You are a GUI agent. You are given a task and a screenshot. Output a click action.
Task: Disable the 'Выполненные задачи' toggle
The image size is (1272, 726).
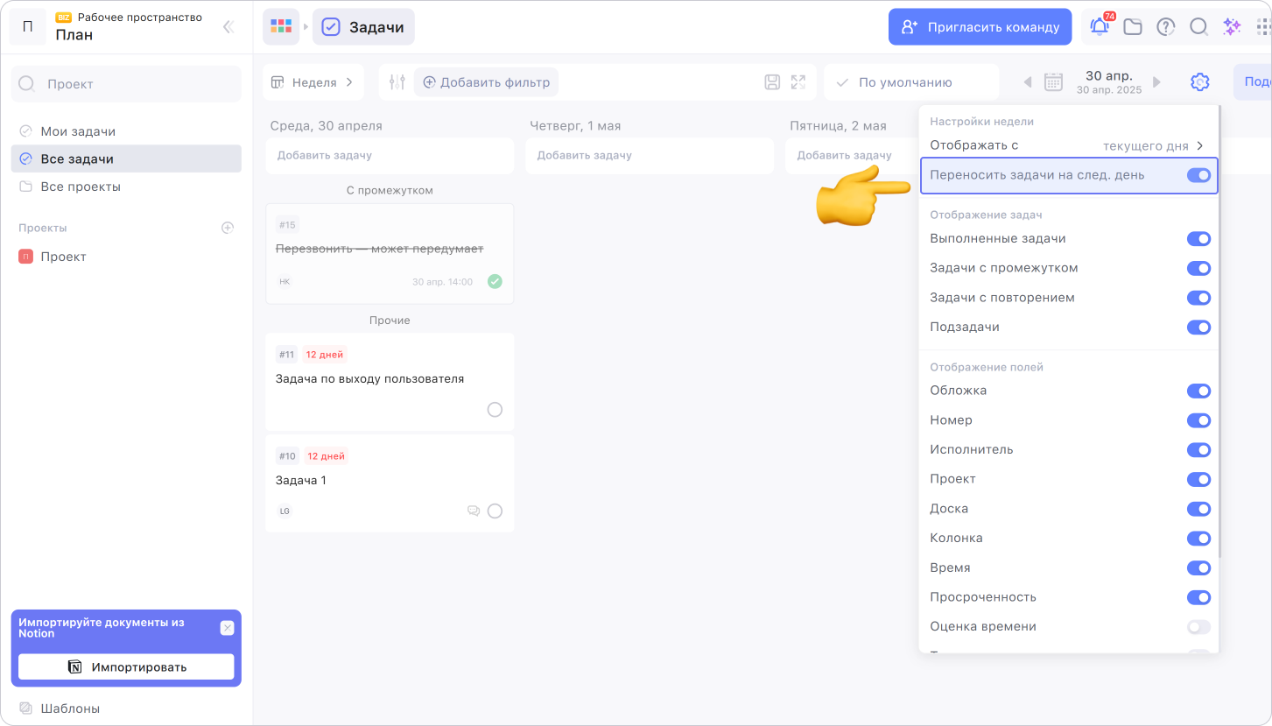[1198, 239]
